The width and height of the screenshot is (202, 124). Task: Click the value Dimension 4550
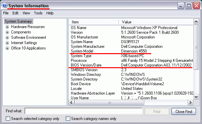pyautogui.click(x=134, y=51)
